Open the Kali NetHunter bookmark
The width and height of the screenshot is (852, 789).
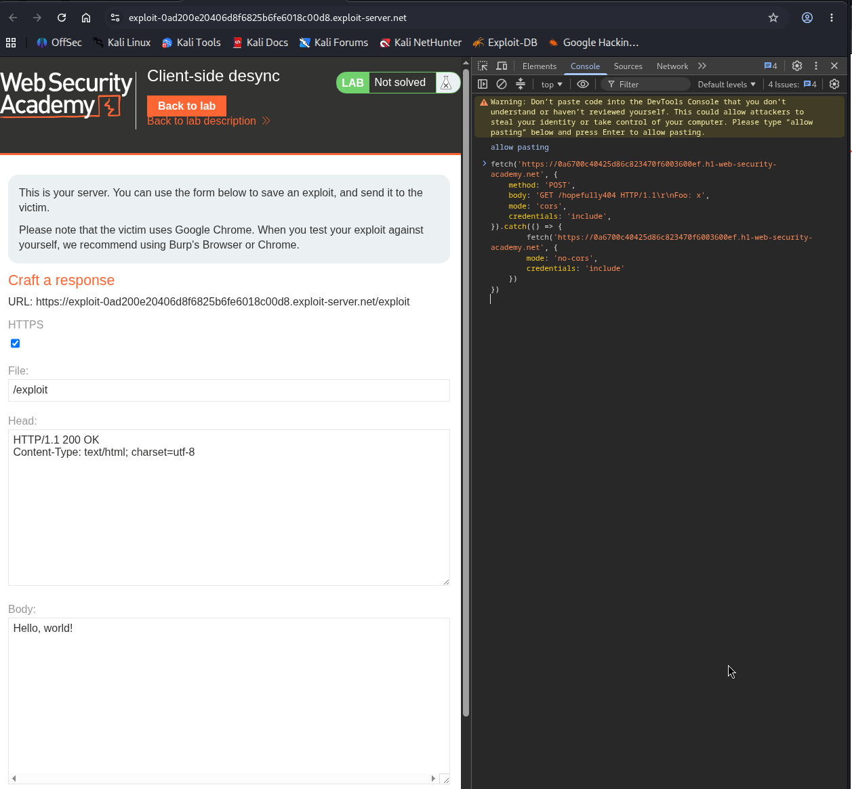click(420, 43)
